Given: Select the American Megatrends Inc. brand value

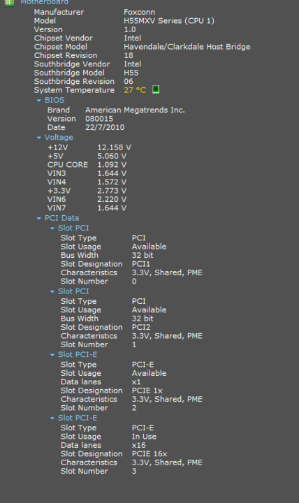Looking at the screenshot, I should click(x=135, y=110).
